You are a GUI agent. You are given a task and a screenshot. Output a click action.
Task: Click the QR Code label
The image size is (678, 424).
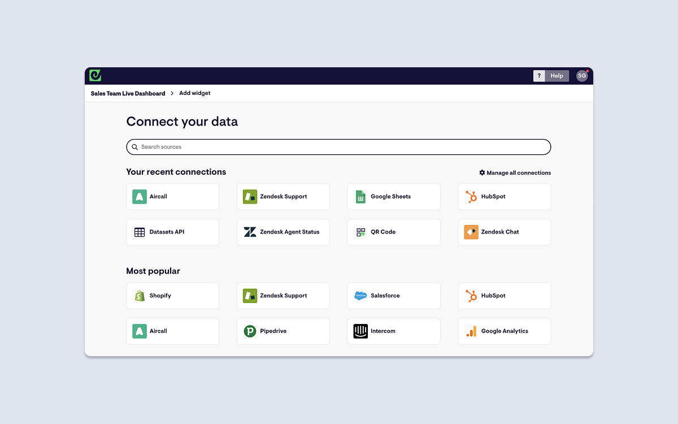pyautogui.click(x=383, y=232)
